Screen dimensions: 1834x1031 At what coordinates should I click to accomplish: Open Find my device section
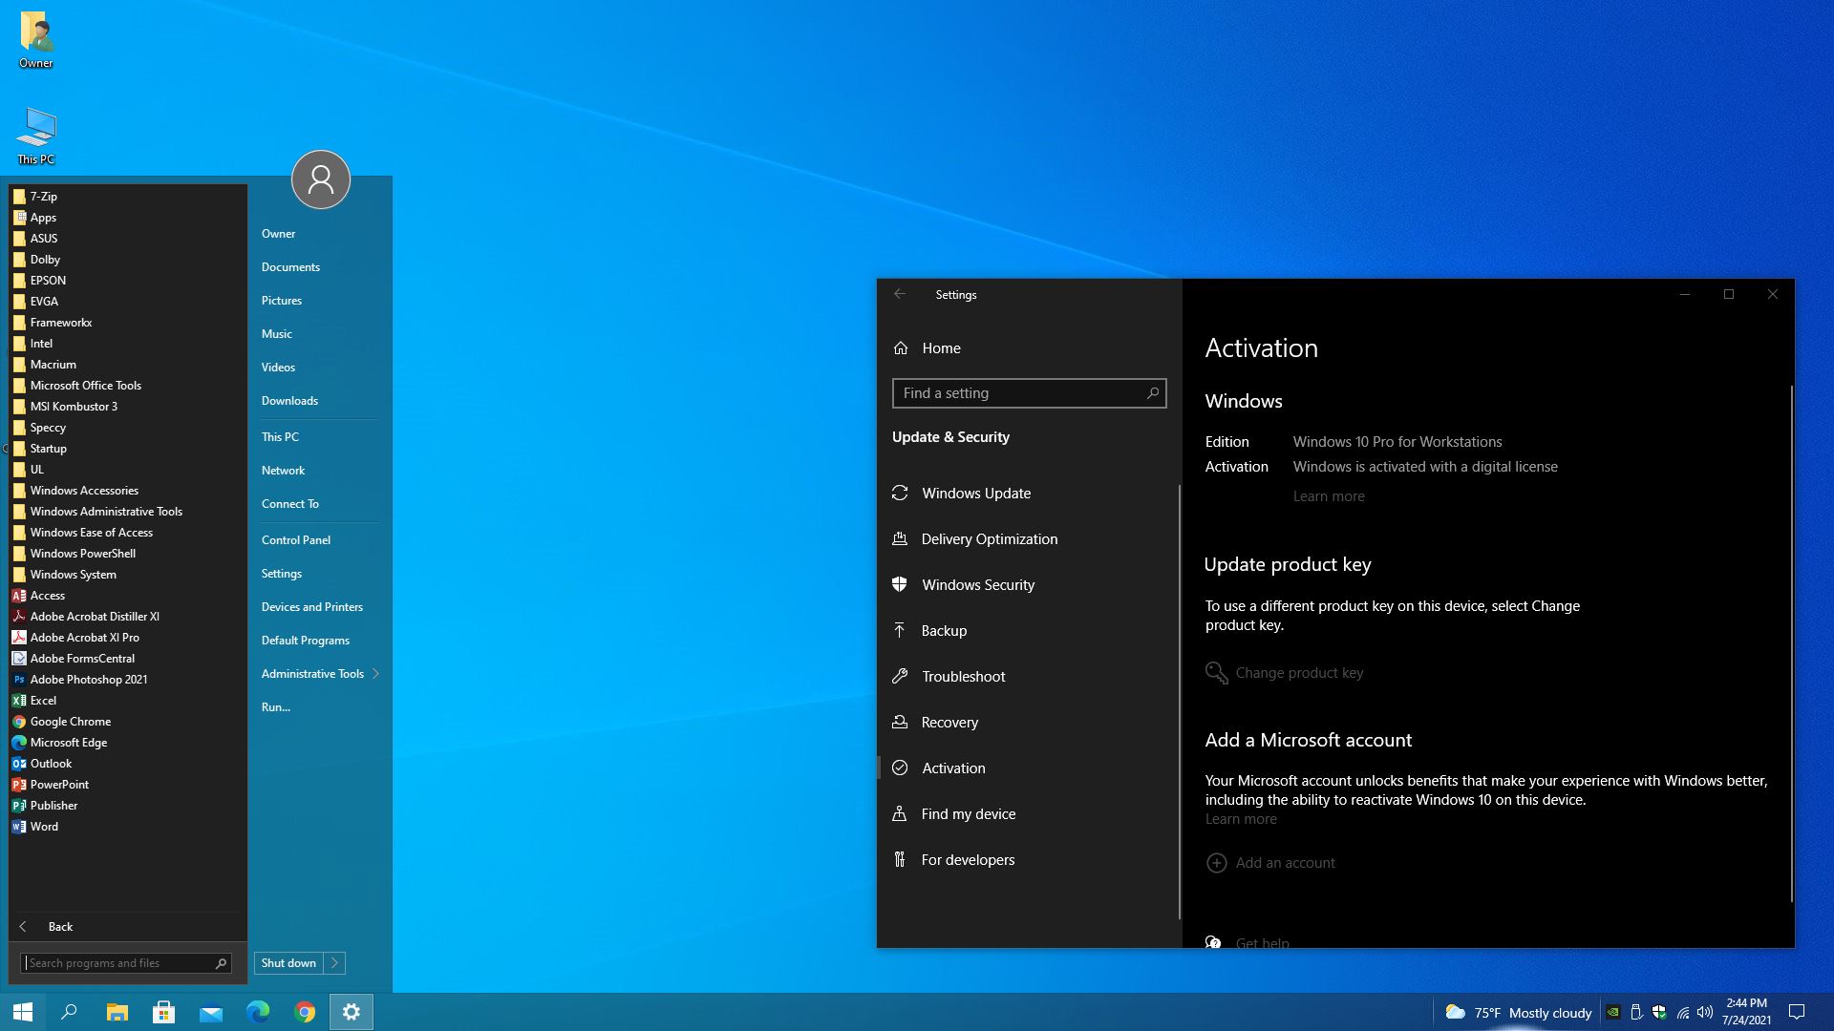pyautogui.click(x=968, y=814)
